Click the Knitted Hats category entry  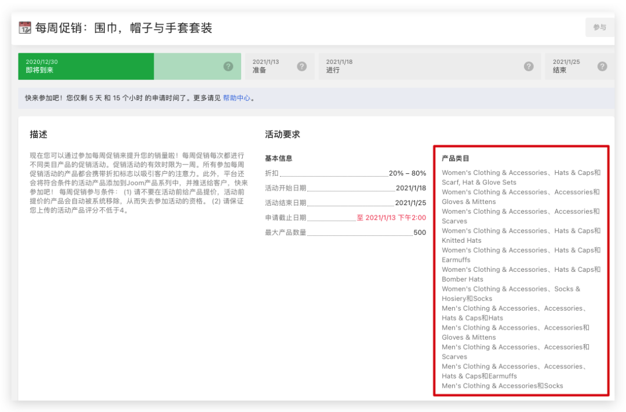(x=461, y=240)
